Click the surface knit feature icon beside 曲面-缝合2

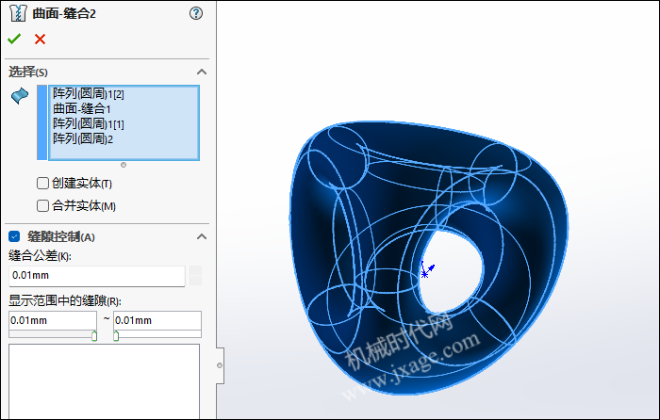pyautogui.click(x=18, y=13)
